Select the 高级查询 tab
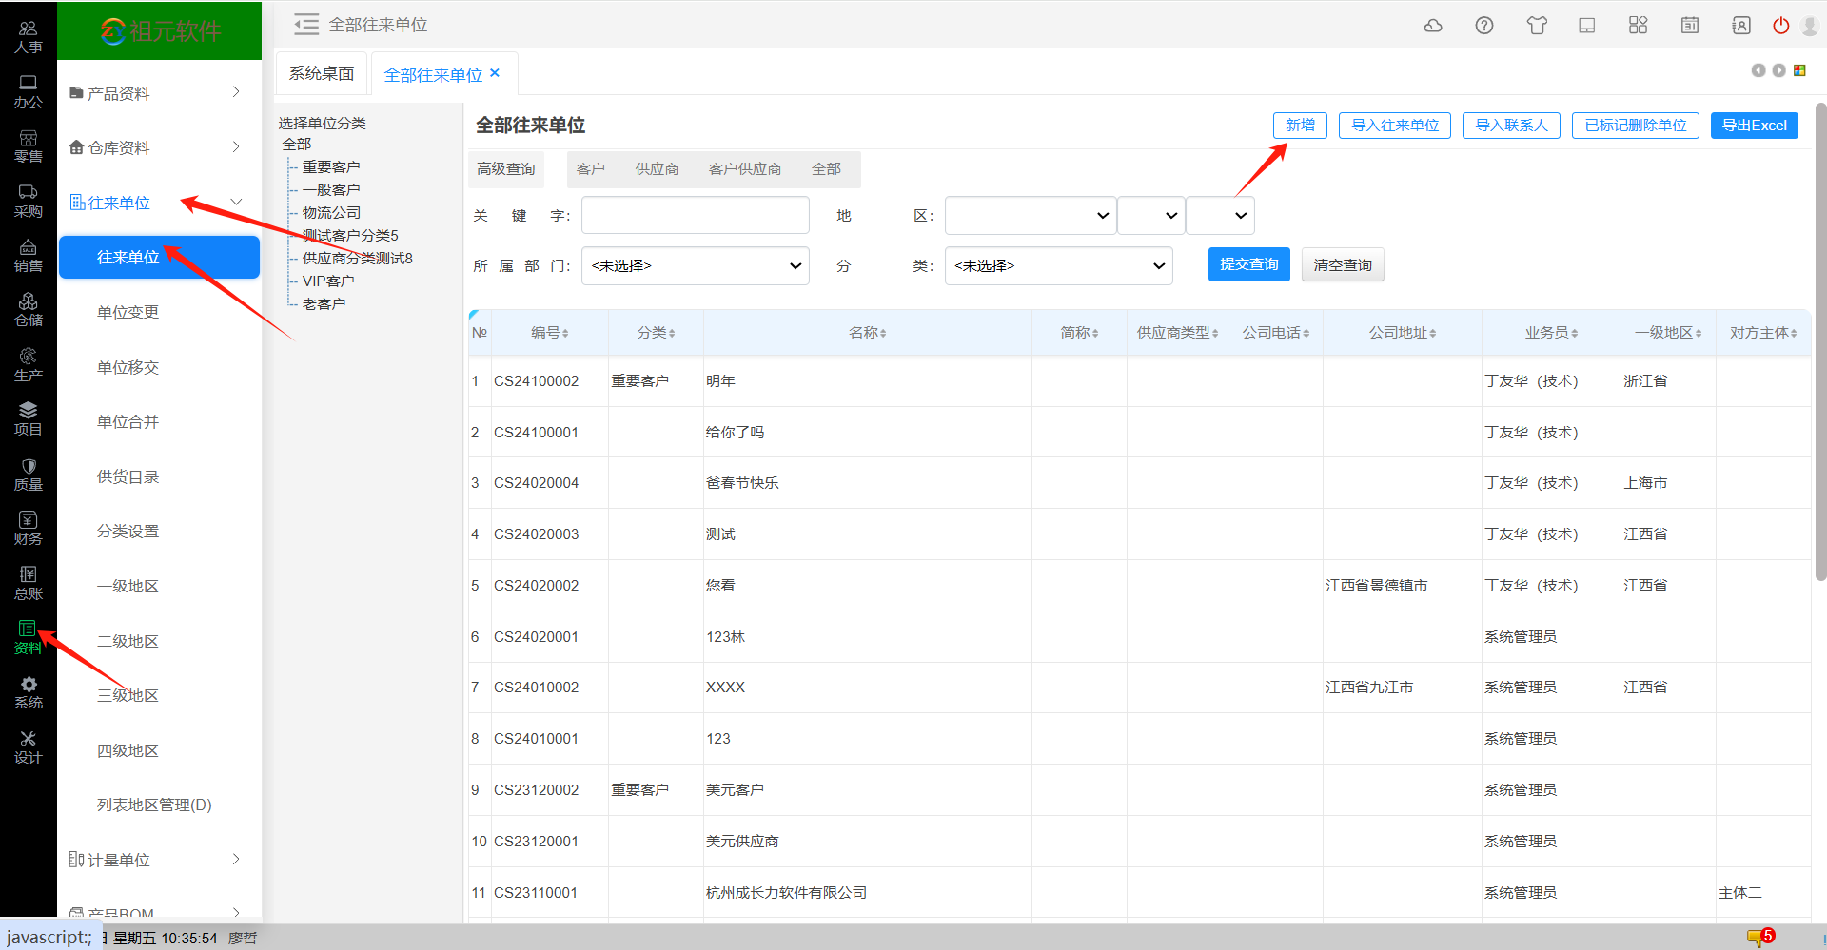The image size is (1827, 950). point(506,169)
